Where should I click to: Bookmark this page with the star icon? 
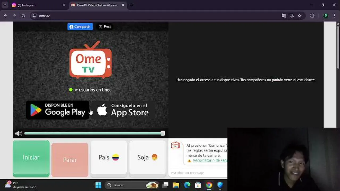coord(300,16)
